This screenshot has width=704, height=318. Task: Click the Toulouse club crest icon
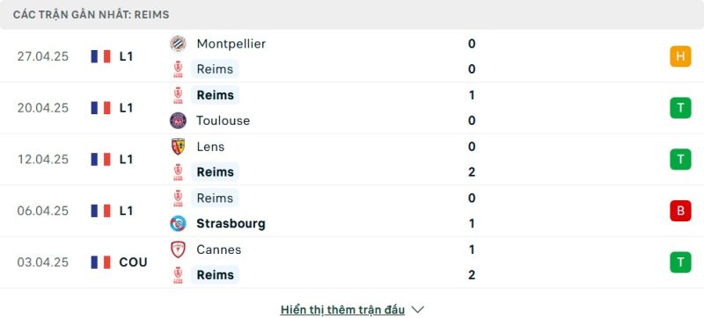click(178, 120)
